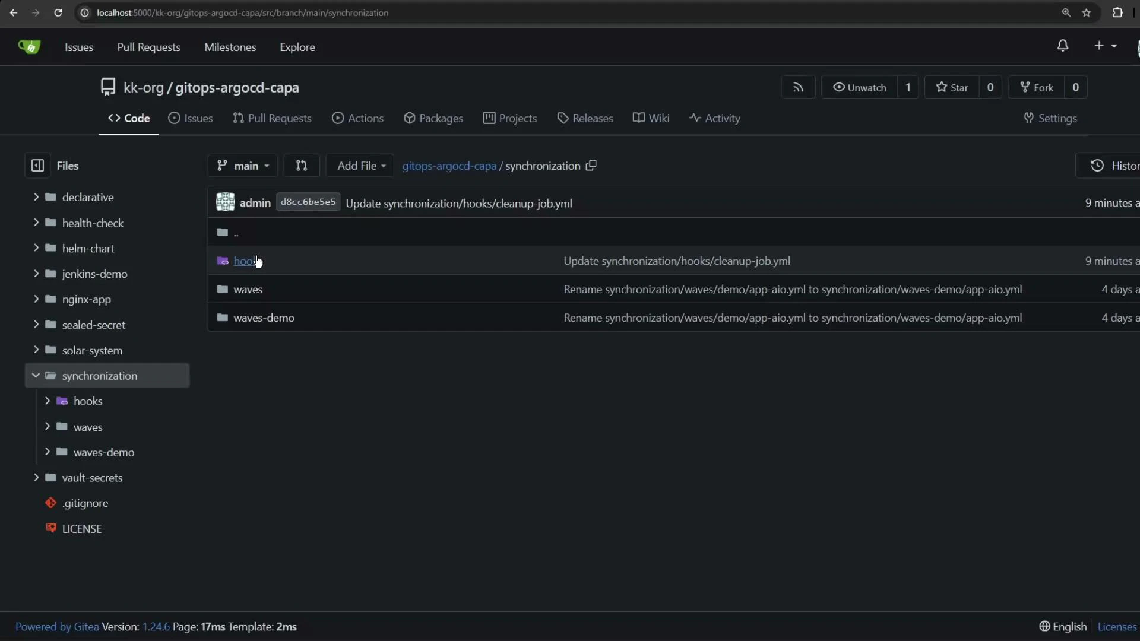
Task: Open the Packages tab
Action: coord(433,118)
